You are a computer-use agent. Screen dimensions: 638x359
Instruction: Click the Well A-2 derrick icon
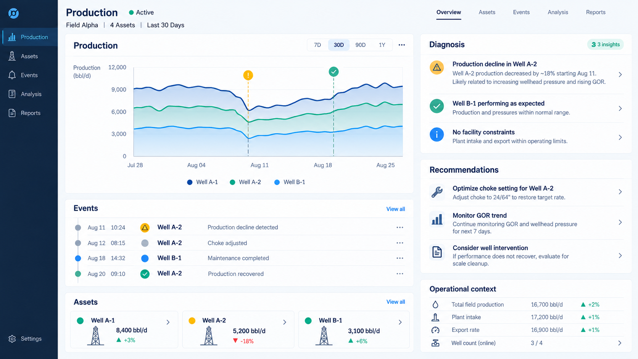[x=209, y=336]
